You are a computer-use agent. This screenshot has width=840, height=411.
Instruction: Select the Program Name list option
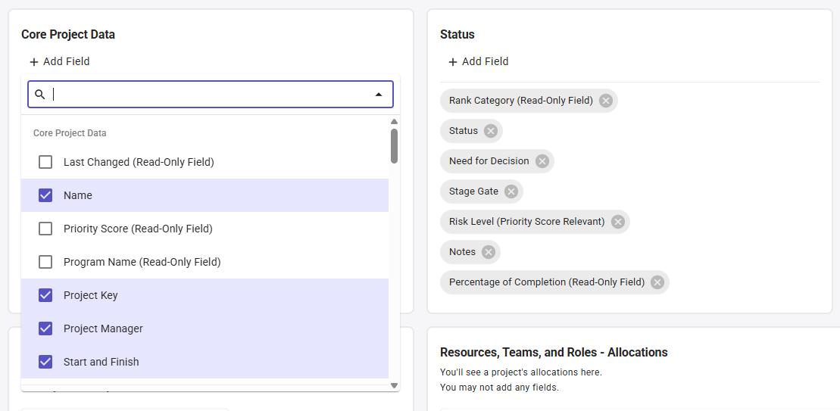142,262
